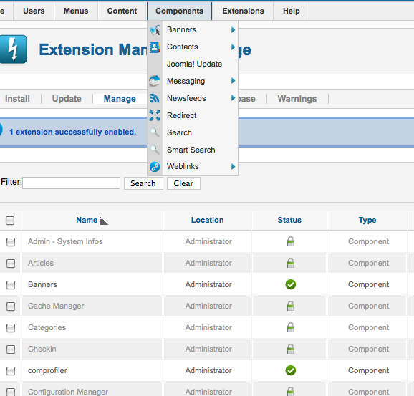This screenshot has width=414, height=396.
Task: Click the Contacts address book icon
Action: (x=155, y=47)
